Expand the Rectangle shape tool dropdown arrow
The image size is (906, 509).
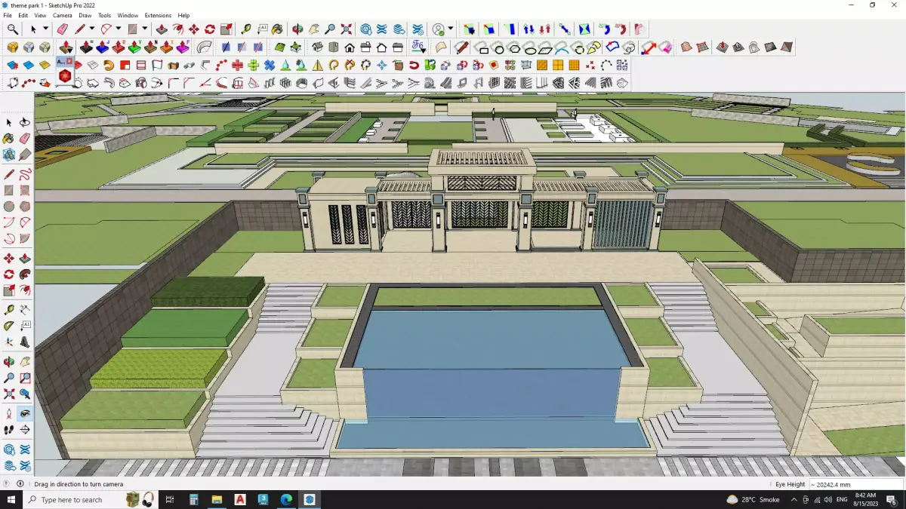click(144, 29)
